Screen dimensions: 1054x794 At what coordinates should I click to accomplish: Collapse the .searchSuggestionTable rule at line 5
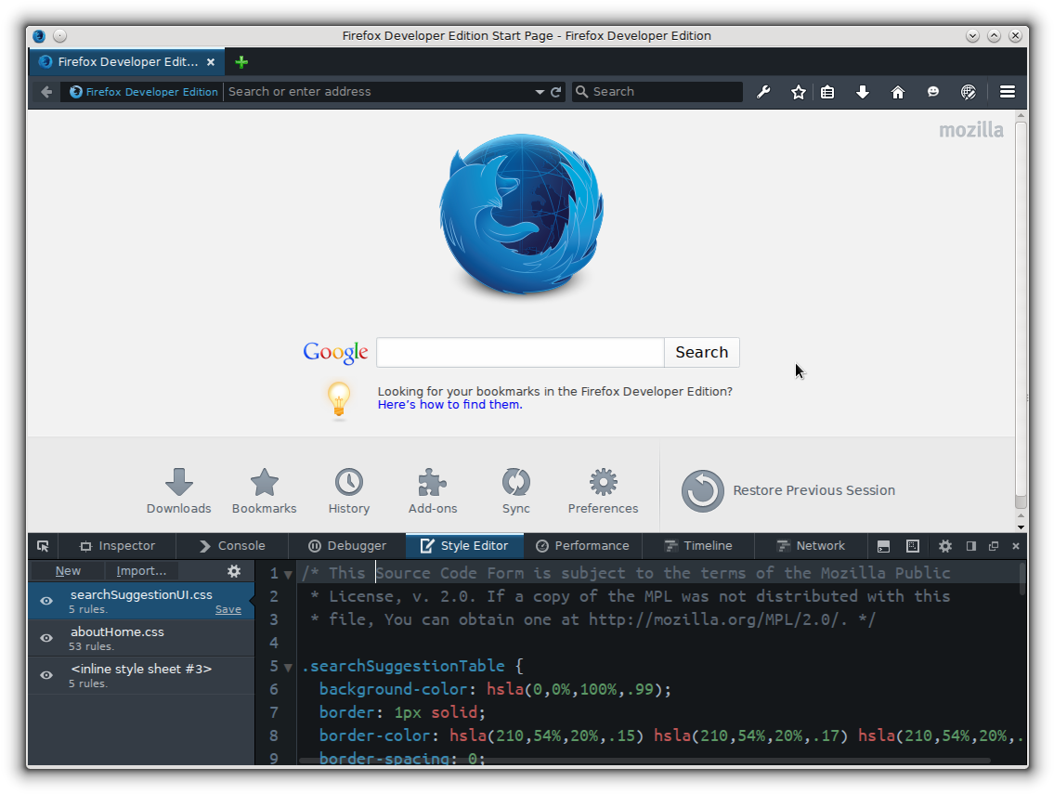[289, 667]
